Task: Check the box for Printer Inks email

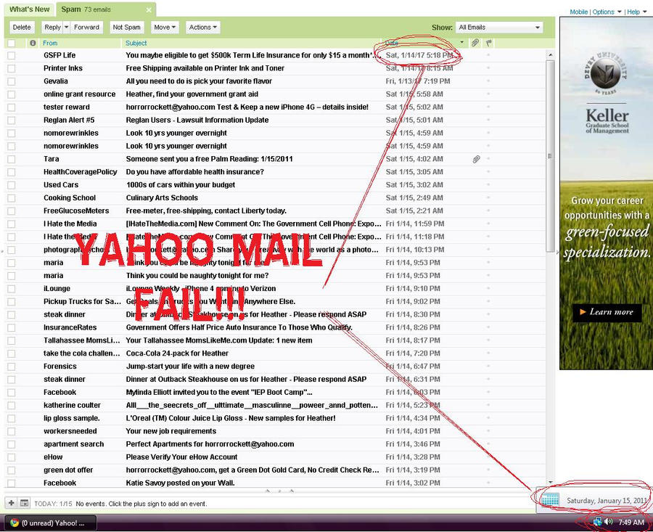Action: (x=11, y=68)
